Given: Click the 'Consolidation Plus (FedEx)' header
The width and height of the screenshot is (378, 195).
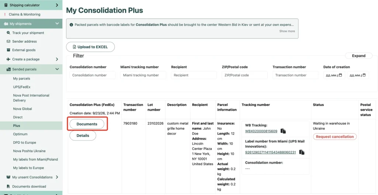Looking at the screenshot, I should (x=92, y=105).
